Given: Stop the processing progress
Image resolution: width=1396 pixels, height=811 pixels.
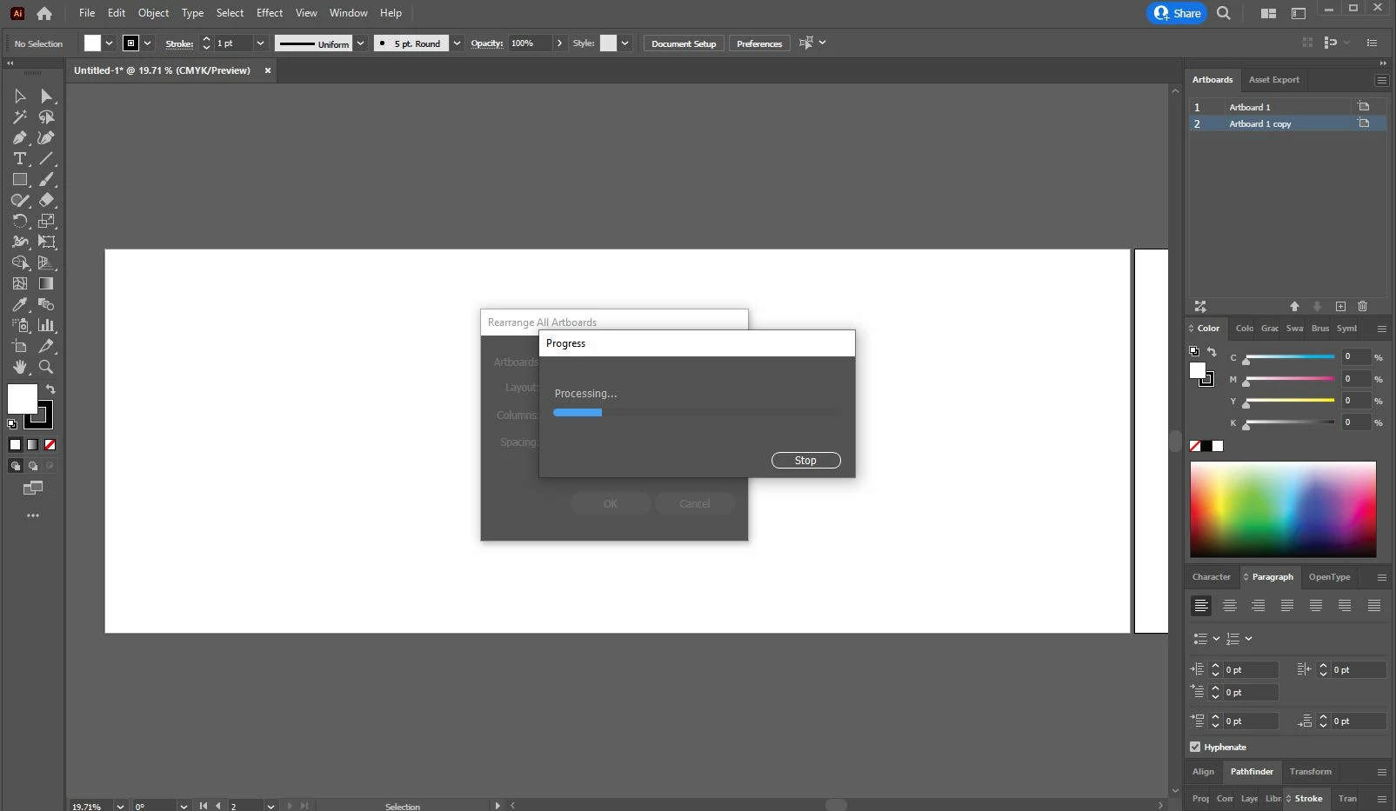Looking at the screenshot, I should [805, 461].
